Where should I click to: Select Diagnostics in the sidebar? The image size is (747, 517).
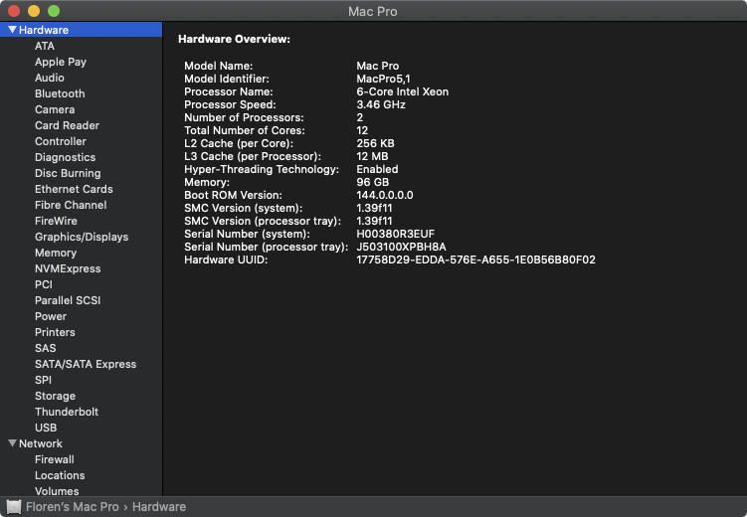[66, 157]
